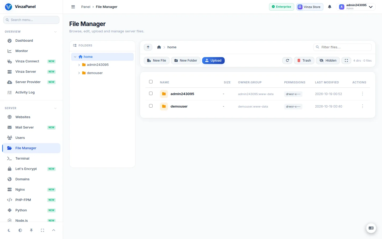This screenshot has width=382, height=239.
Task: Sort by the NAME column header
Action: click(164, 82)
